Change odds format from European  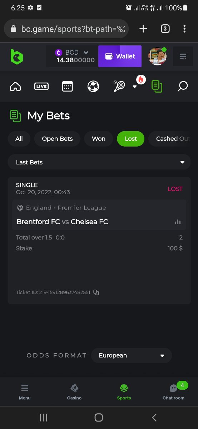click(x=132, y=355)
